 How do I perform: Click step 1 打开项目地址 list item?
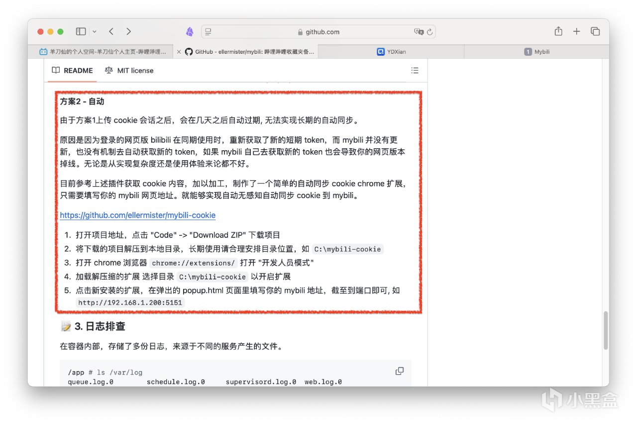pos(178,235)
